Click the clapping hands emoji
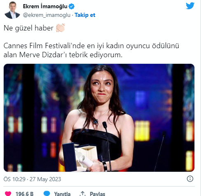This screenshot has height=196, width=201. tap(60, 28)
